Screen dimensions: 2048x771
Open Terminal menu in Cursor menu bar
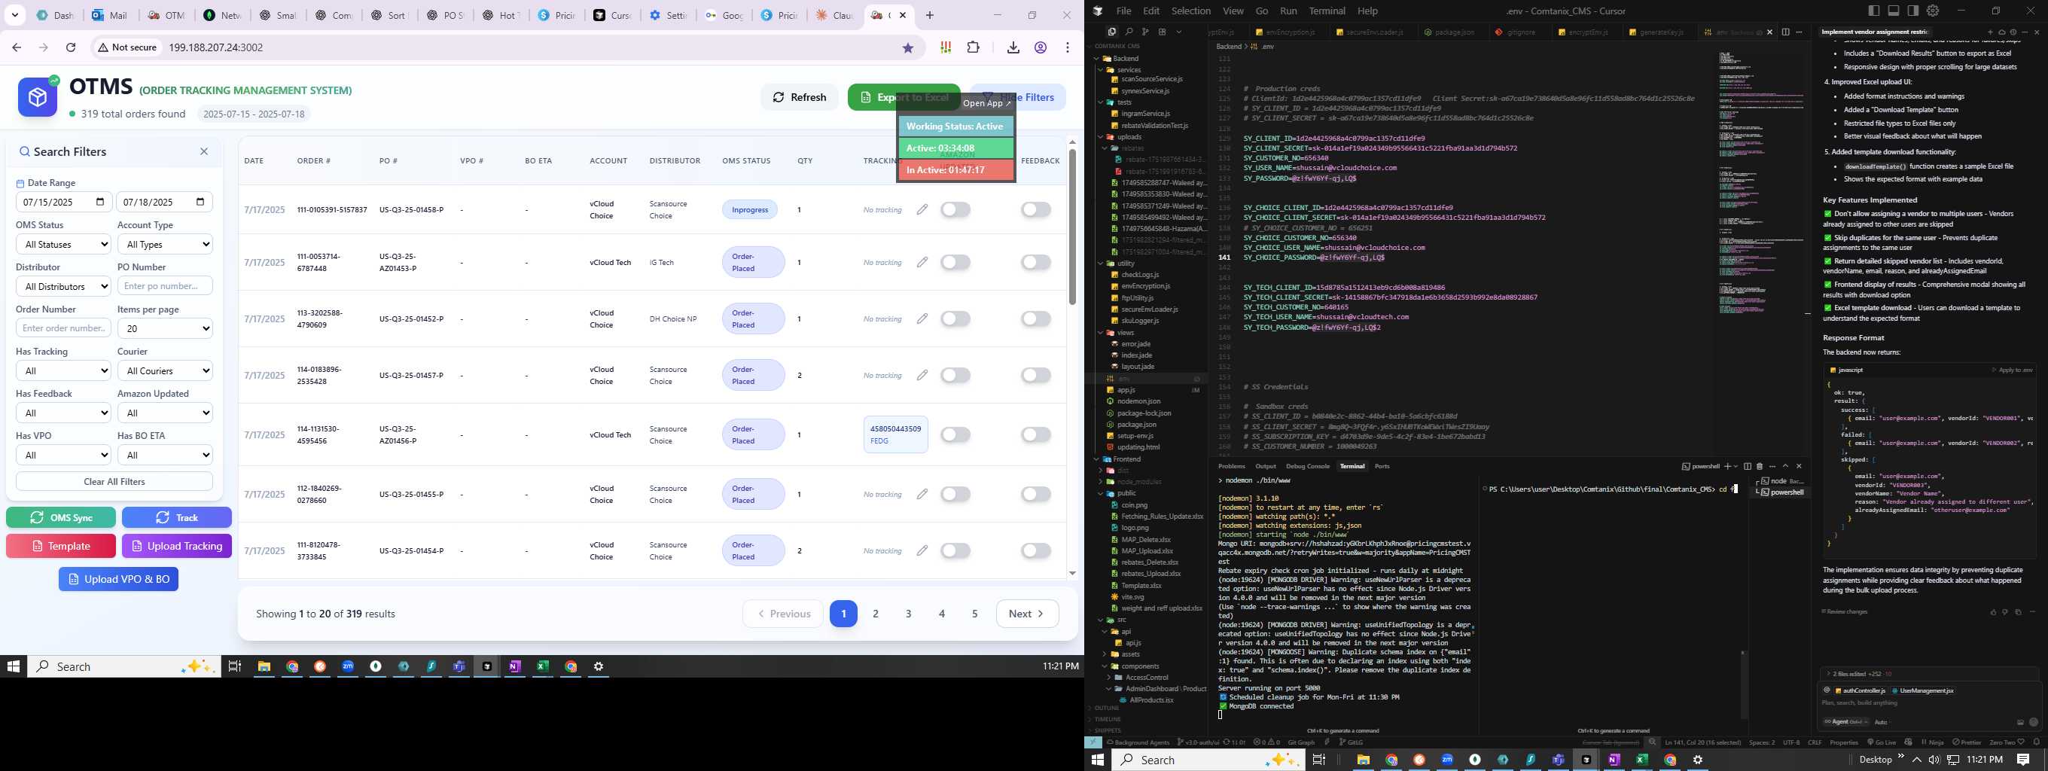(1327, 11)
